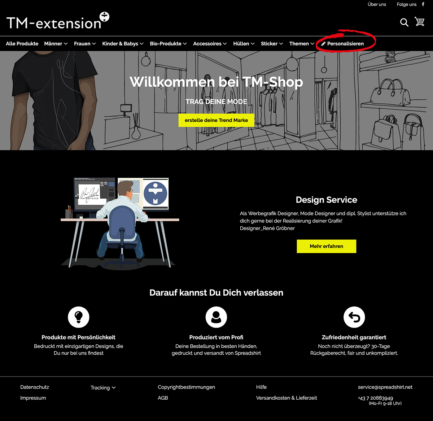This screenshot has width=433, height=421.
Task: Click the lightbulb icon above Produkte mit Persönlichkeit
Action: pos(78,317)
